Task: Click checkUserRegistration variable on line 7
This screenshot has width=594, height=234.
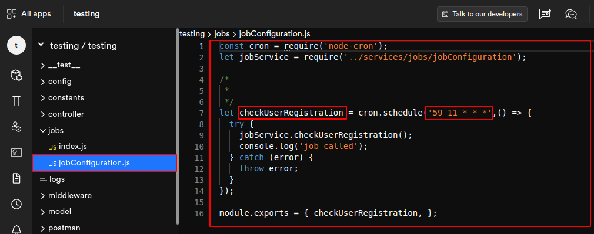Action: (291, 113)
